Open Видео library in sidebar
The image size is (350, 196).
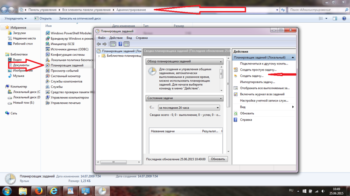pyautogui.click(x=15, y=60)
